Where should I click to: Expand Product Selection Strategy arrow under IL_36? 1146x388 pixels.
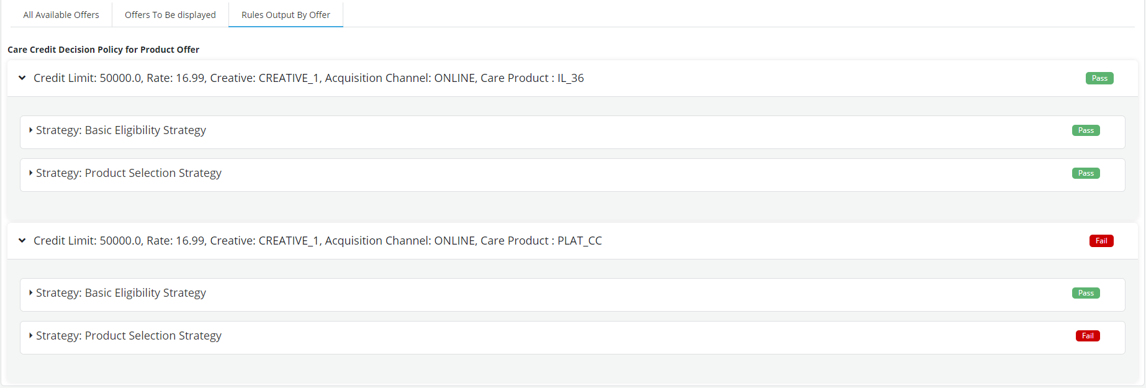pyautogui.click(x=30, y=173)
